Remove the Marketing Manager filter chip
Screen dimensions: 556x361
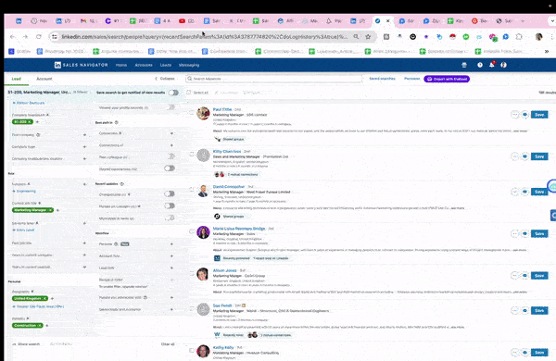tap(51, 210)
